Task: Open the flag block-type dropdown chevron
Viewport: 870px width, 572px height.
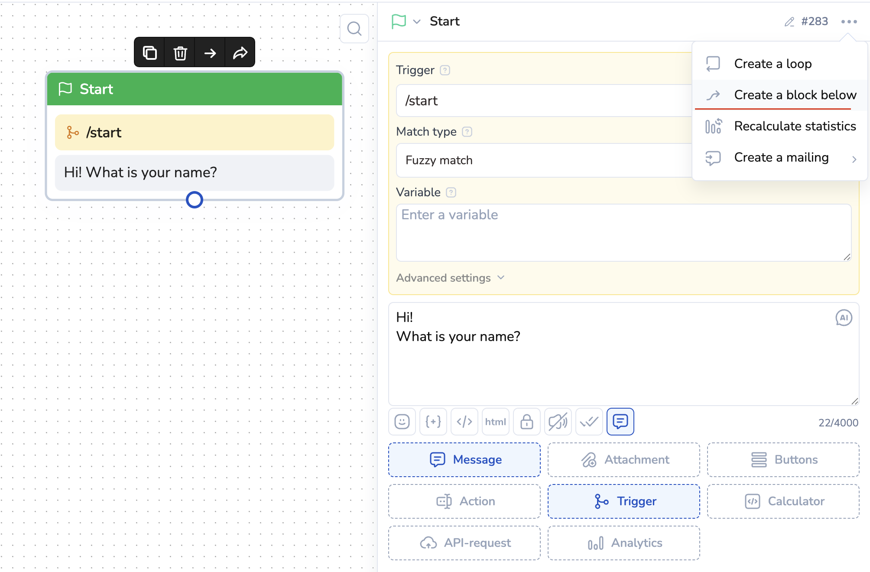Action: click(x=417, y=21)
